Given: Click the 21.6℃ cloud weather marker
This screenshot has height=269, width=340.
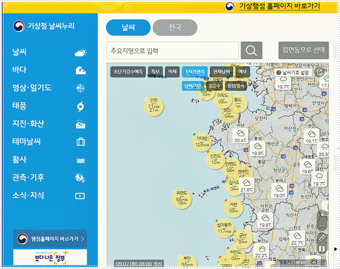Looking at the screenshot, I should coord(247,185).
